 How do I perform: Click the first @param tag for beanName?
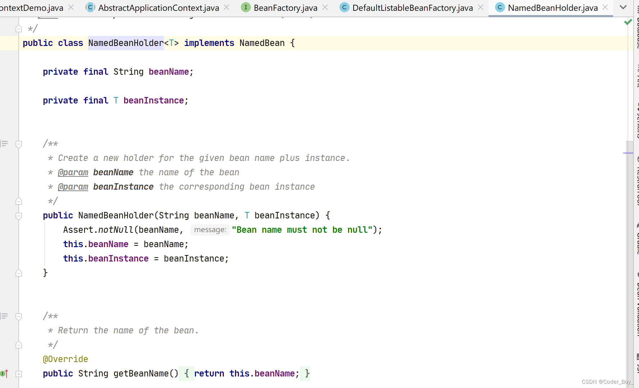click(73, 172)
